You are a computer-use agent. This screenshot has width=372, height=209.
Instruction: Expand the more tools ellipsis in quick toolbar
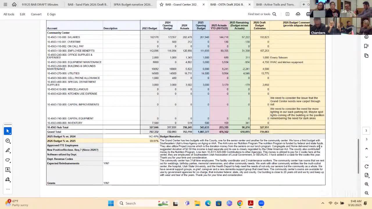8,189
